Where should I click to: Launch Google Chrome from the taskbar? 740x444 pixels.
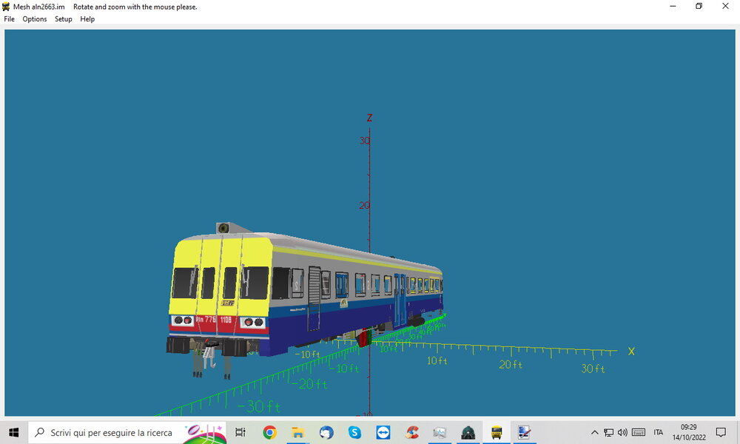point(269,432)
